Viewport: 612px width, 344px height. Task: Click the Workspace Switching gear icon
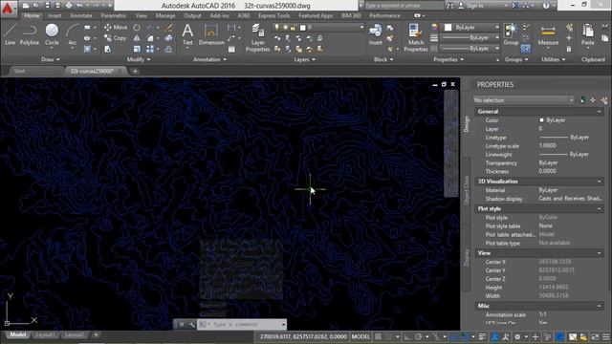tap(517, 336)
